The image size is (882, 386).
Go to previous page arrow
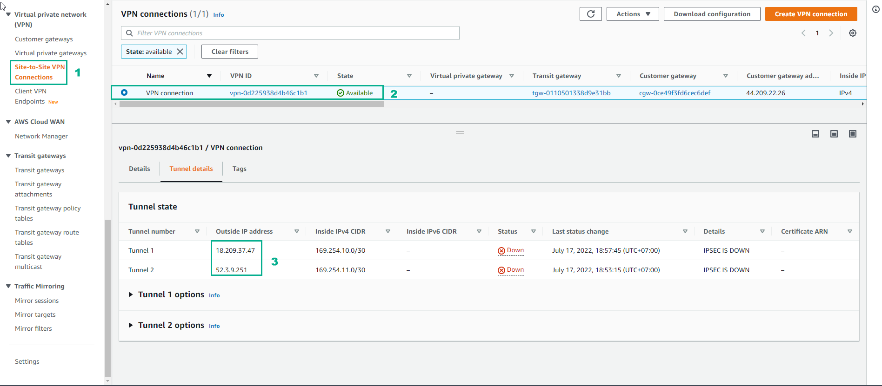point(803,33)
